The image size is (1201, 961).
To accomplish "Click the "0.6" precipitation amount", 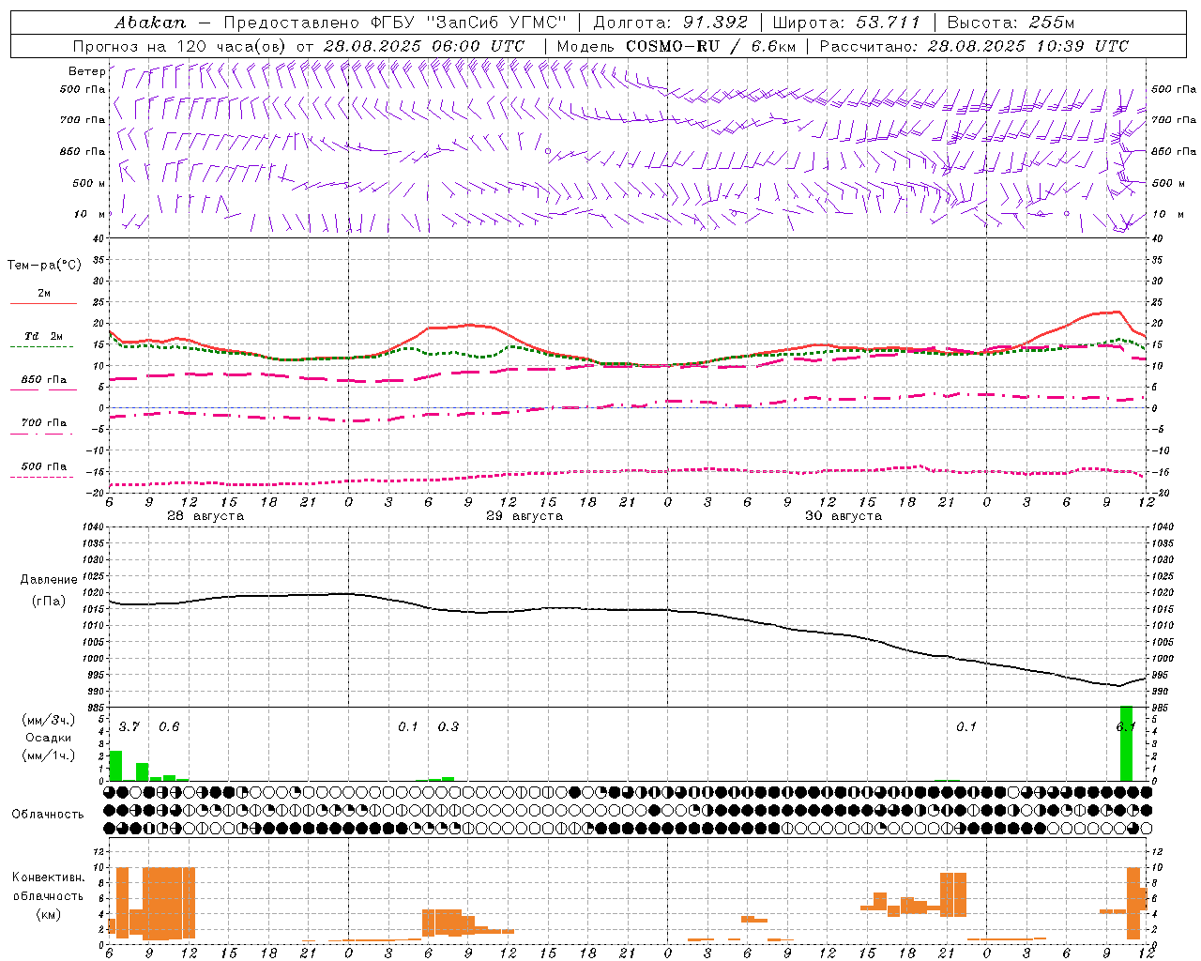I will point(169,727).
